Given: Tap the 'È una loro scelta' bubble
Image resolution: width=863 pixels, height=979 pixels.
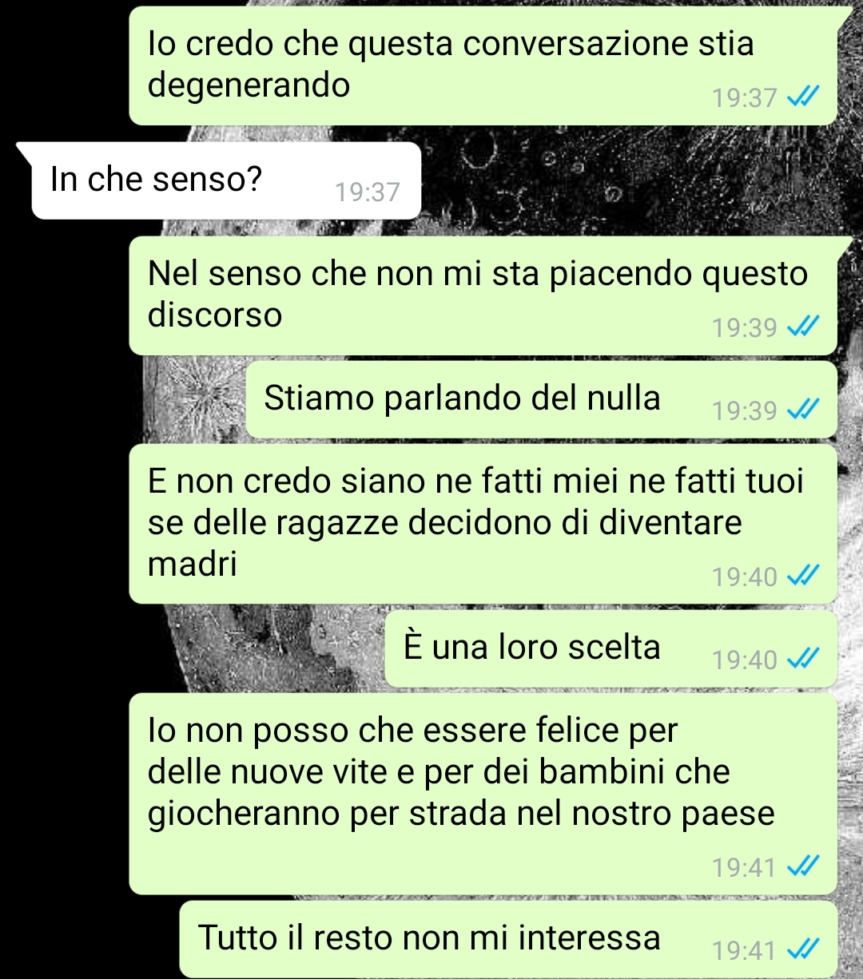Looking at the screenshot, I should click(x=610, y=648).
